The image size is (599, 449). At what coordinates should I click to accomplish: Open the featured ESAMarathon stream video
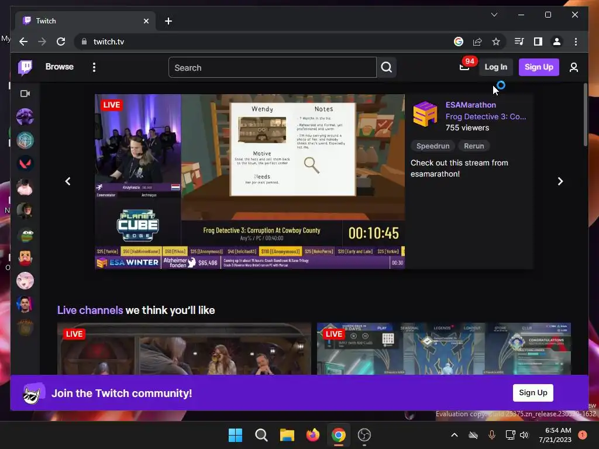click(x=250, y=182)
